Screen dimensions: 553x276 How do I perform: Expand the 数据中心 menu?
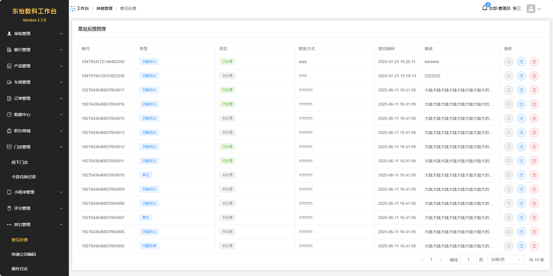[34, 115]
